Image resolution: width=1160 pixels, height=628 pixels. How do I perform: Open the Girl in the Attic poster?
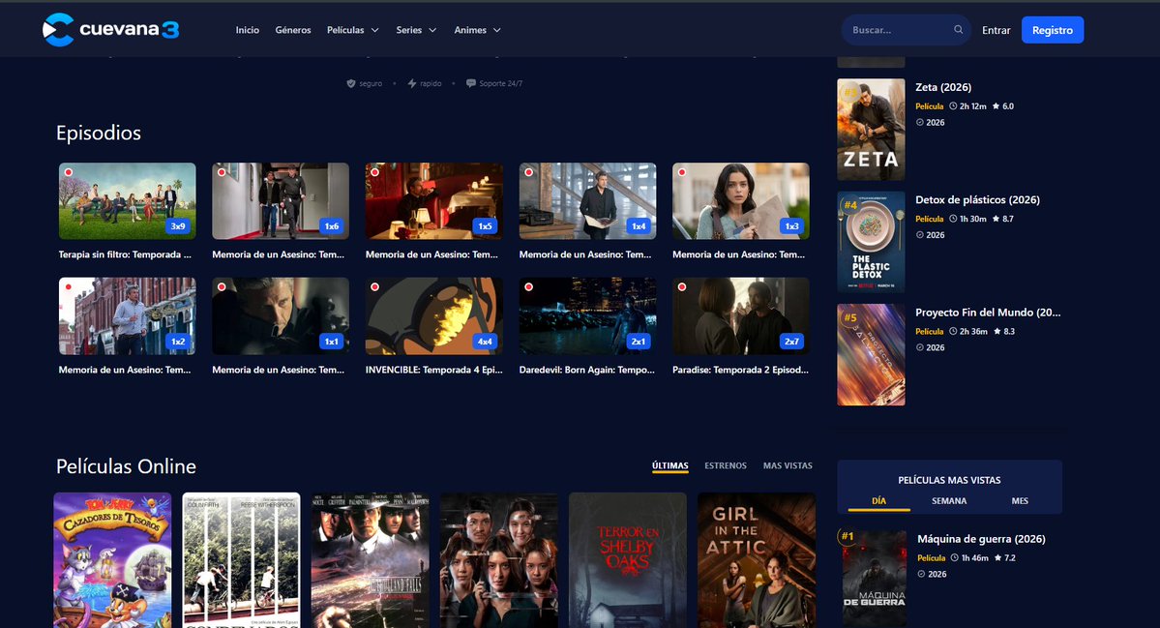[x=756, y=560]
